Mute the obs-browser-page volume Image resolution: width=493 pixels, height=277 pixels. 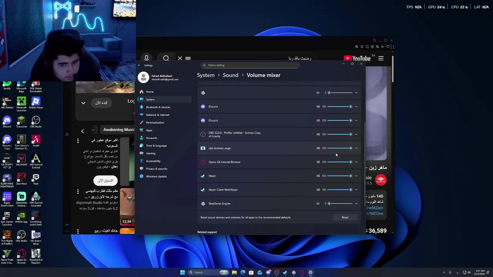pos(318,148)
